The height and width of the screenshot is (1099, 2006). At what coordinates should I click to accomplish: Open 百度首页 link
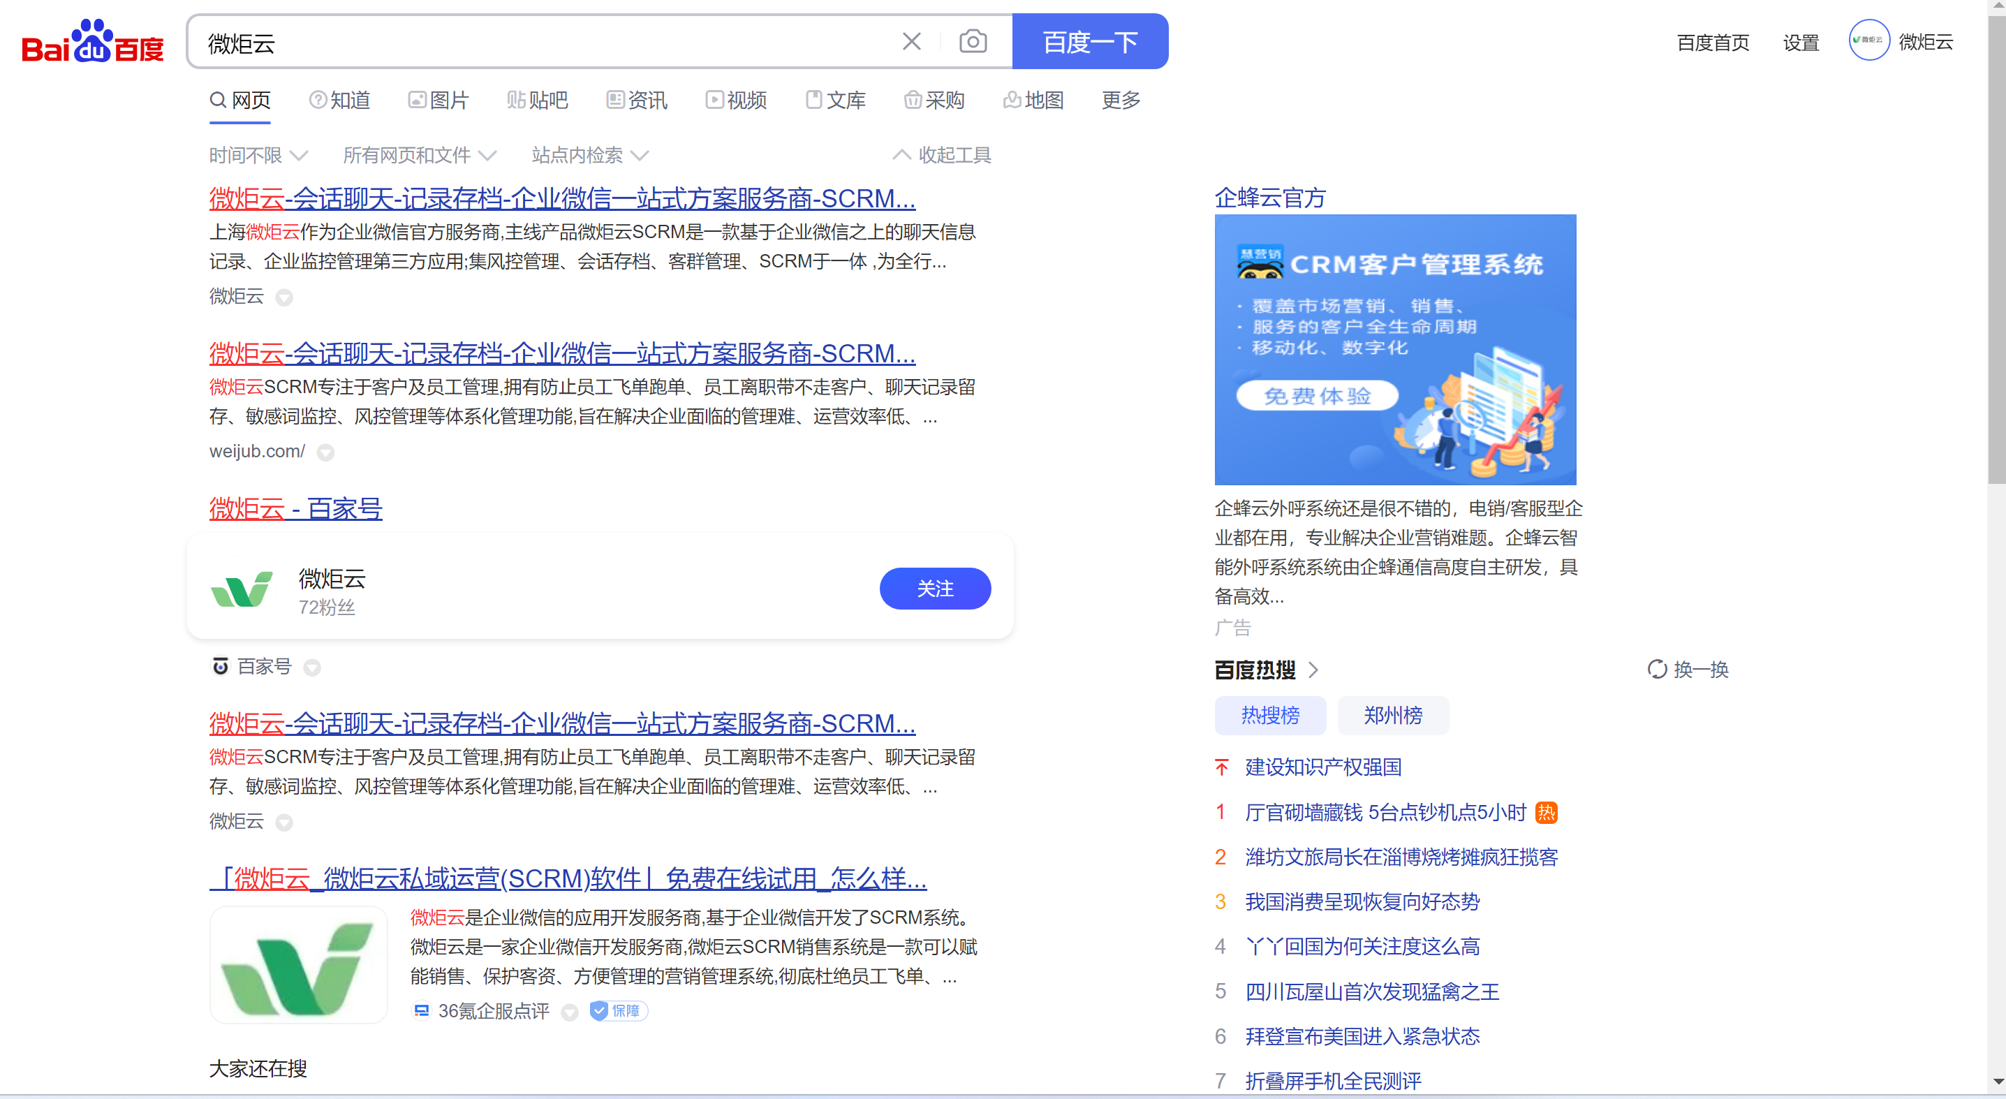[x=1713, y=42]
